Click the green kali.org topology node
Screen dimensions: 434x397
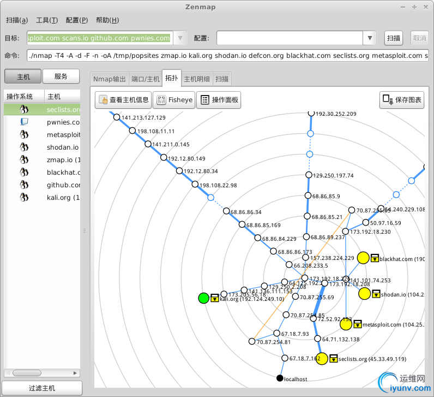tap(204, 298)
